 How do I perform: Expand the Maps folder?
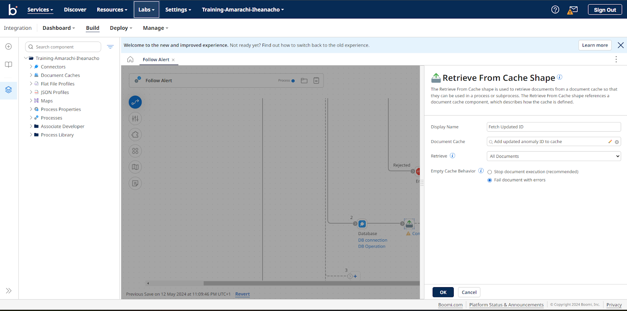(31, 101)
